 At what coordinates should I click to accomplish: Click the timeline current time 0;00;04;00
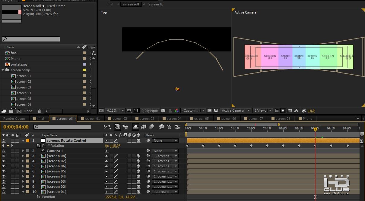coord(16,127)
